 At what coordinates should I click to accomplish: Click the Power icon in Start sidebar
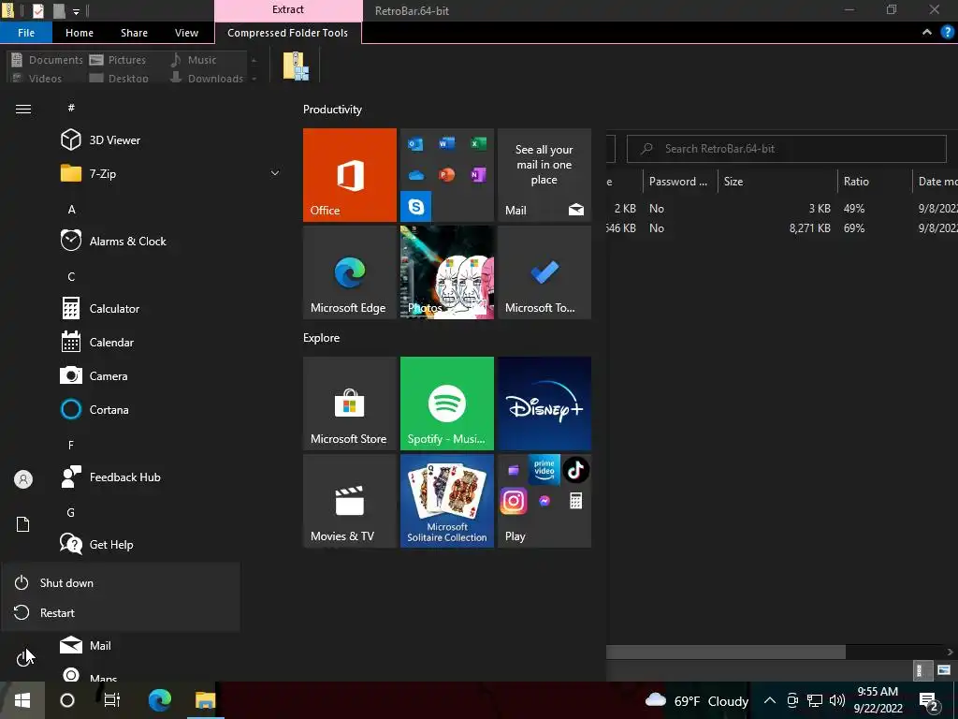pos(22,658)
